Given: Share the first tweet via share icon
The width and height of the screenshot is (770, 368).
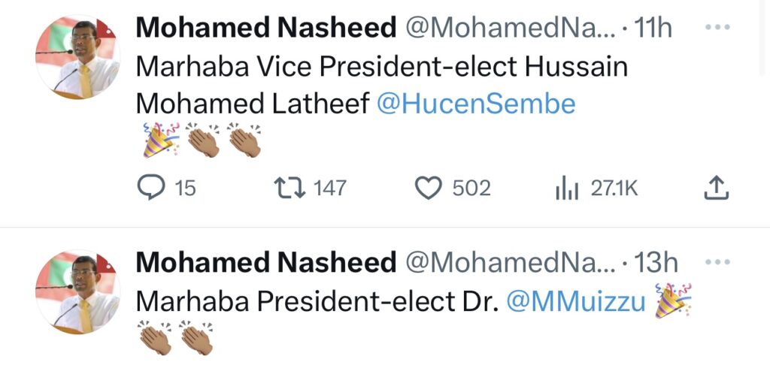Looking at the screenshot, I should coord(716,187).
